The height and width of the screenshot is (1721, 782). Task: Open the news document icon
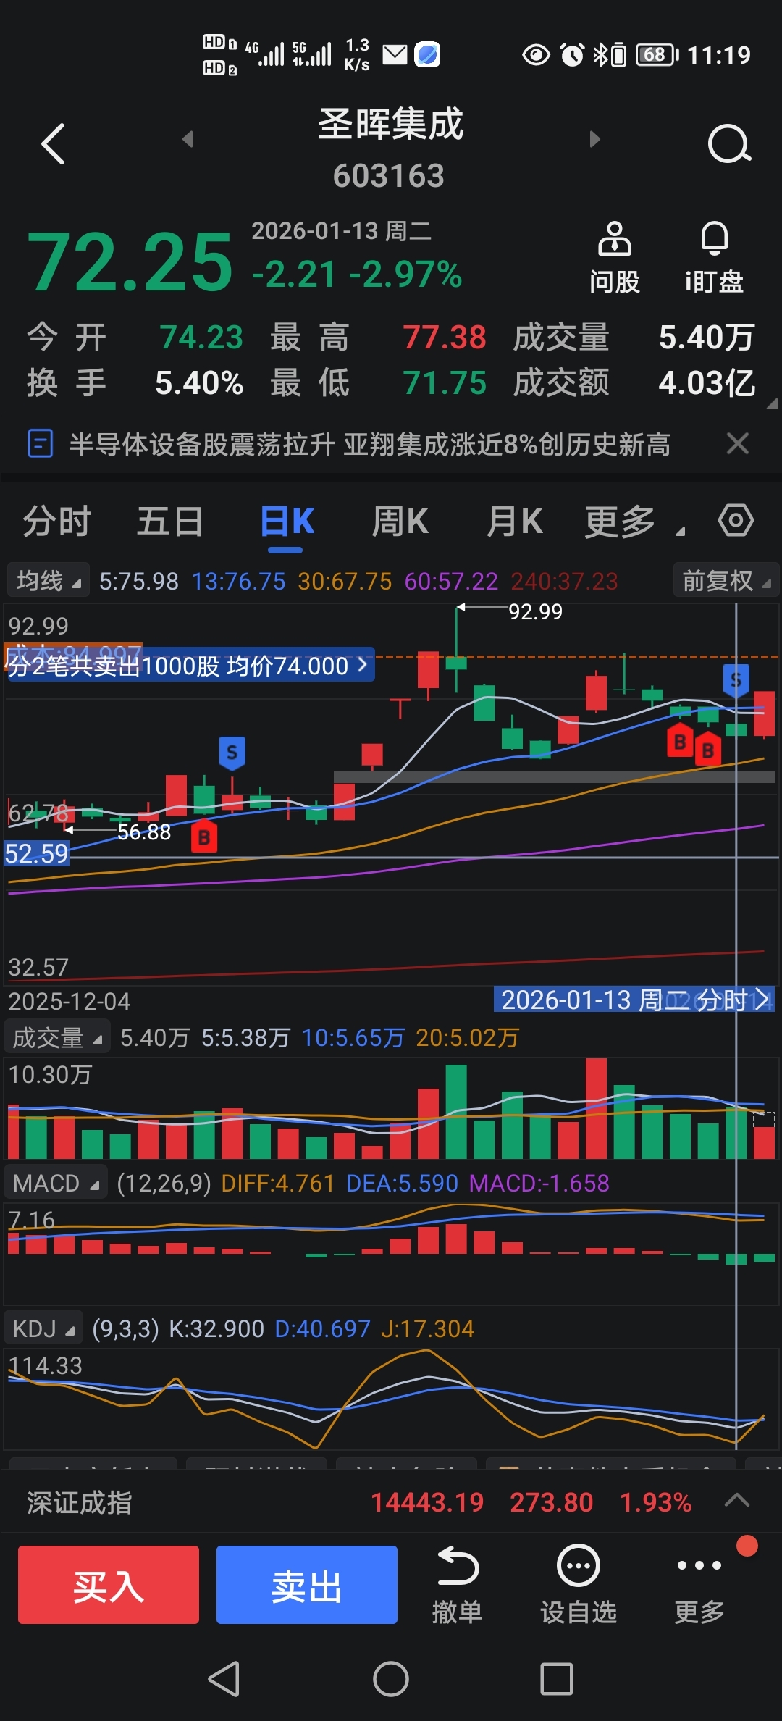(40, 443)
